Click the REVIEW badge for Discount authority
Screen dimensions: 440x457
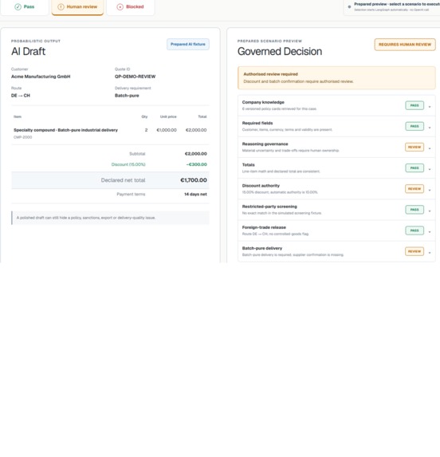[x=414, y=189]
